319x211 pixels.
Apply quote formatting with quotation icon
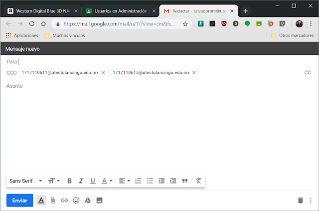coord(185,181)
